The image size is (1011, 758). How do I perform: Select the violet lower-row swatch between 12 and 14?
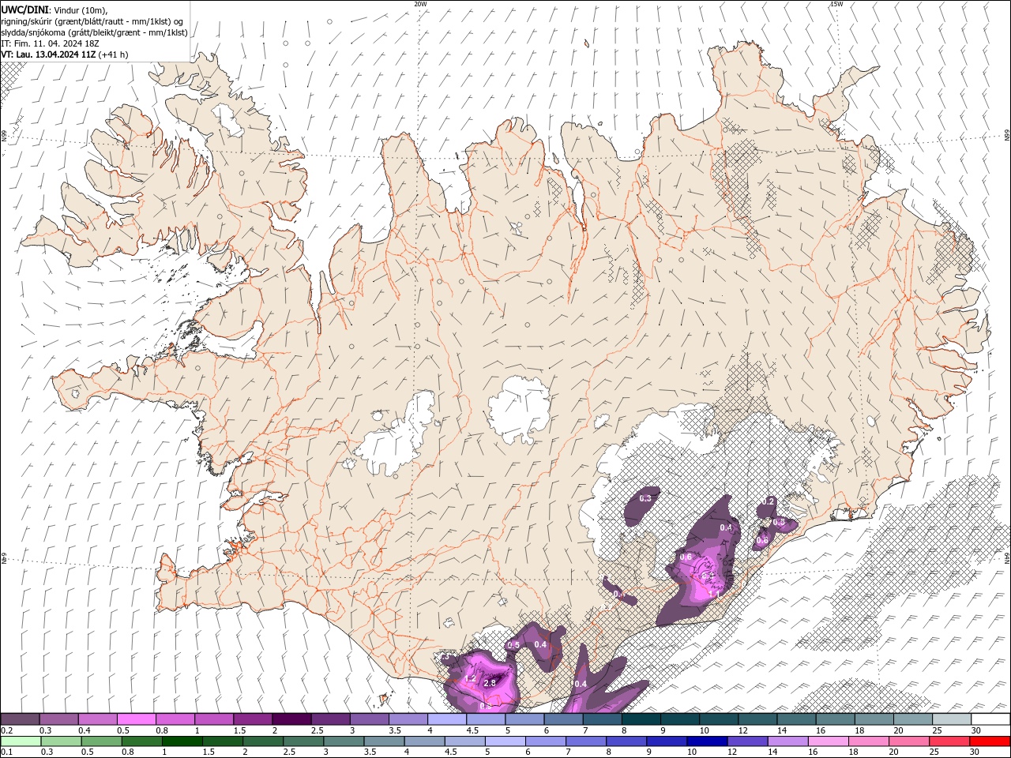[x=748, y=741]
